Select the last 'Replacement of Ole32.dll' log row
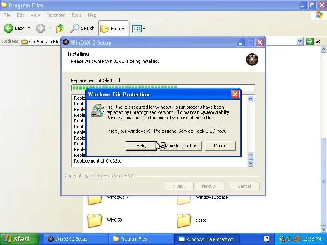Image resolution: width=327 pixels, height=245 pixels. click(x=99, y=161)
